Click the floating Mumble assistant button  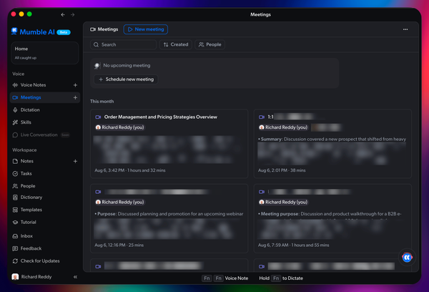[407, 257]
